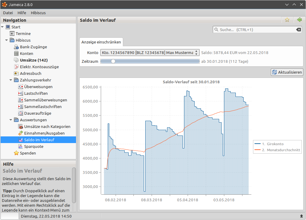The width and height of the screenshot is (306, 220).
Task: Click the Termine calendar icon
Action: (12, 33)
